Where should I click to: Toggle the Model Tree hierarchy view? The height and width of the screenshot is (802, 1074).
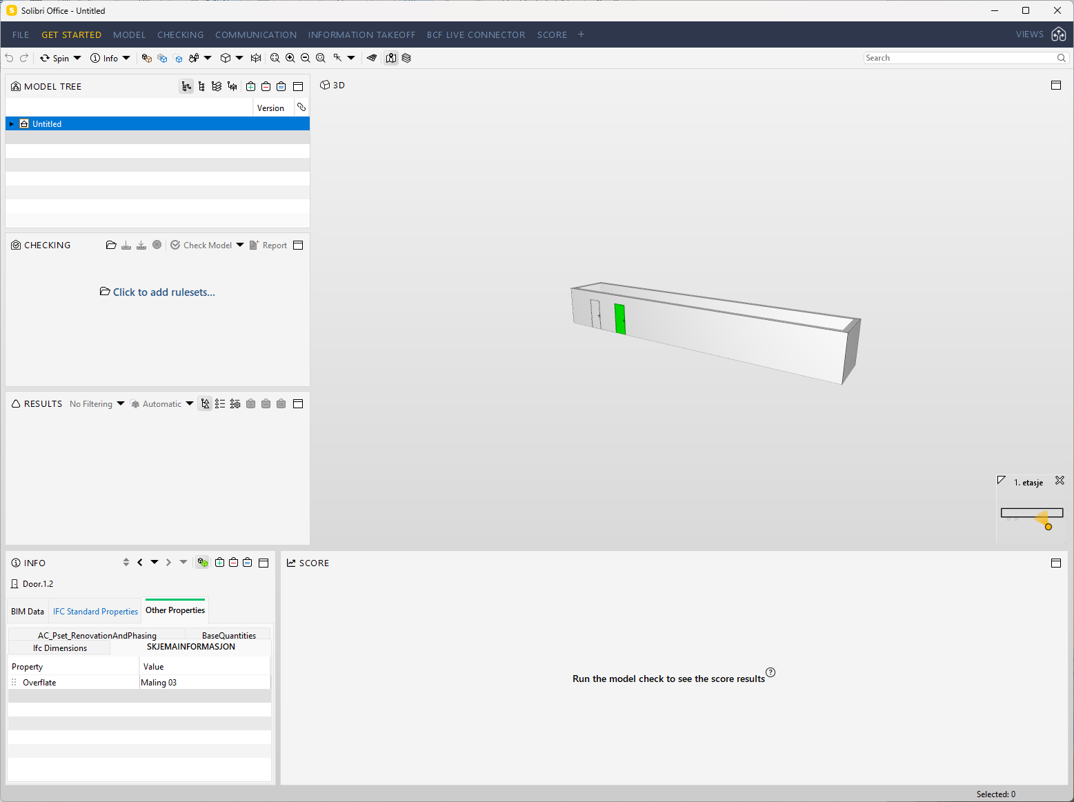tap(186, 87)
